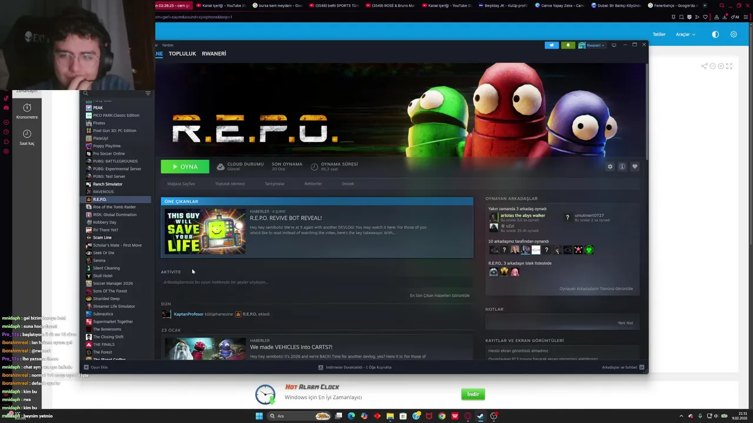Open the Araçlar dropdown on the website

(x=685, y=35)
